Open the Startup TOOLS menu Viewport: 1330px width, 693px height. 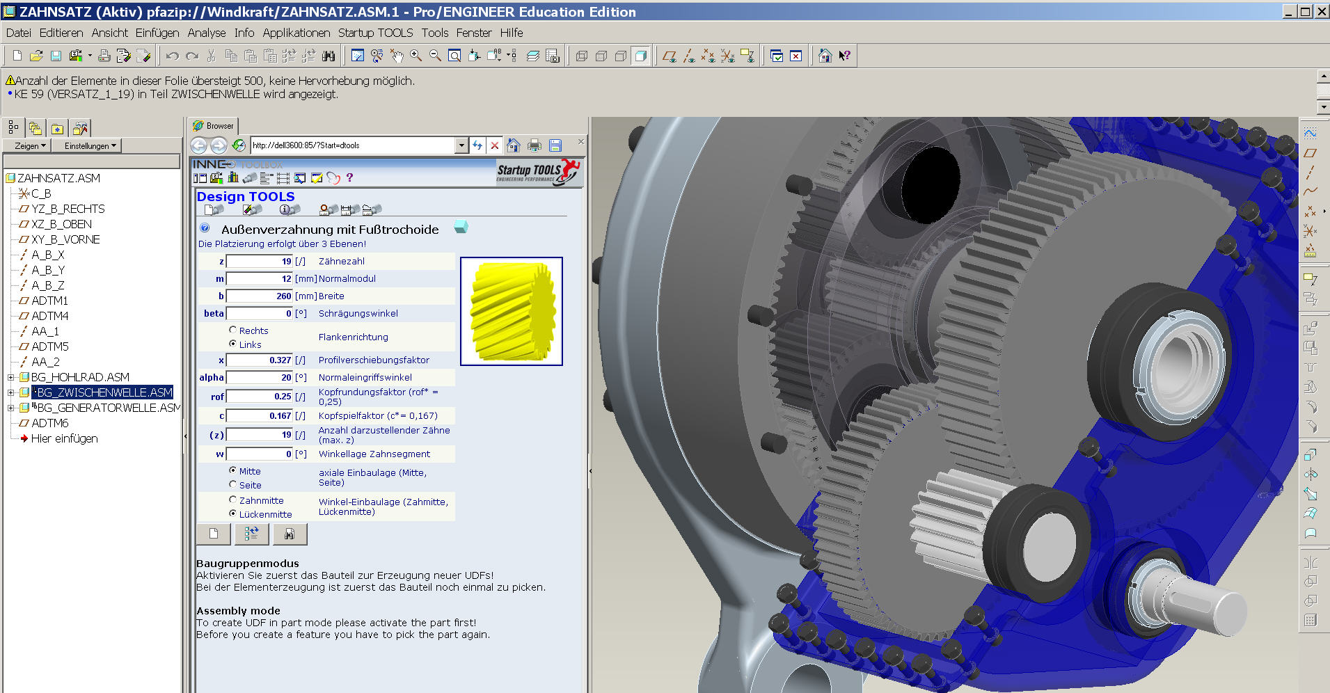coord(376,33)
